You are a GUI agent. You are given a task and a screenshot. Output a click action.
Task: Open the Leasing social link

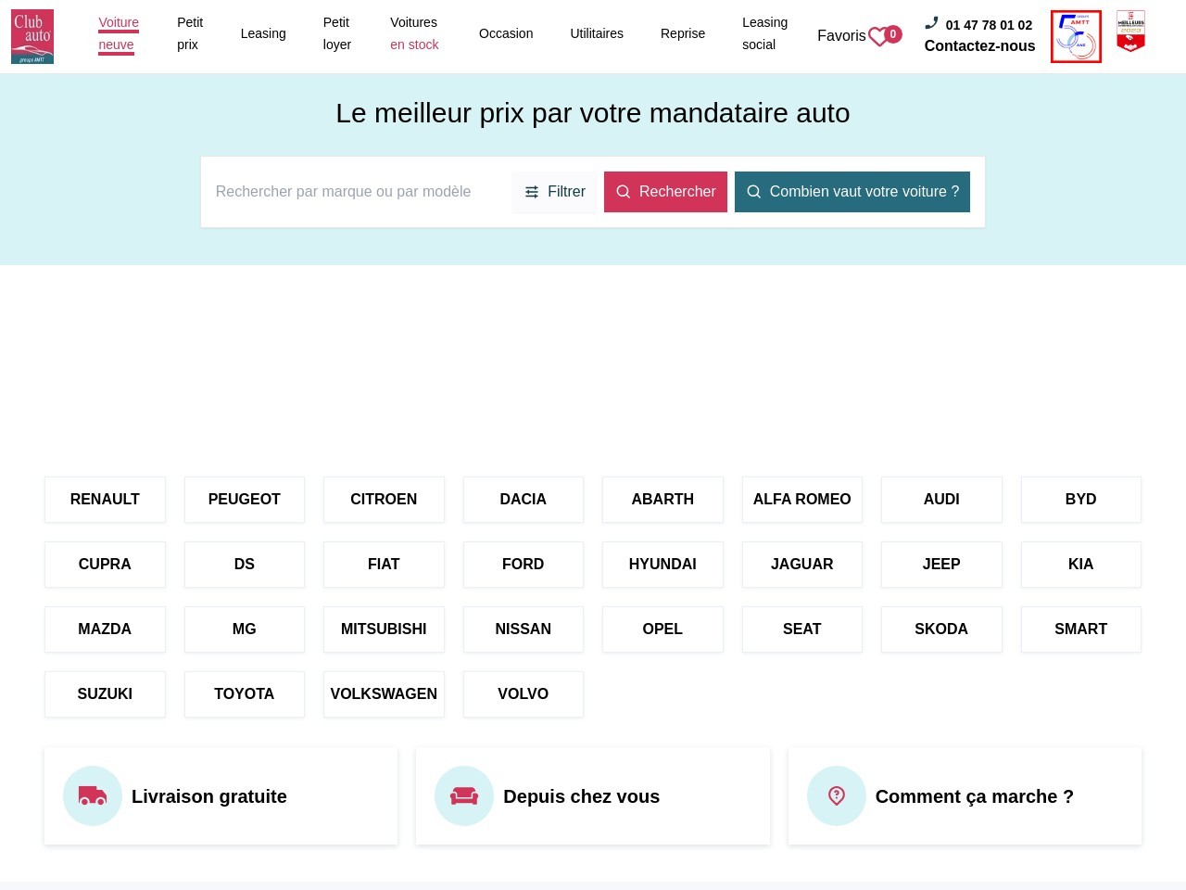point(764,33)
